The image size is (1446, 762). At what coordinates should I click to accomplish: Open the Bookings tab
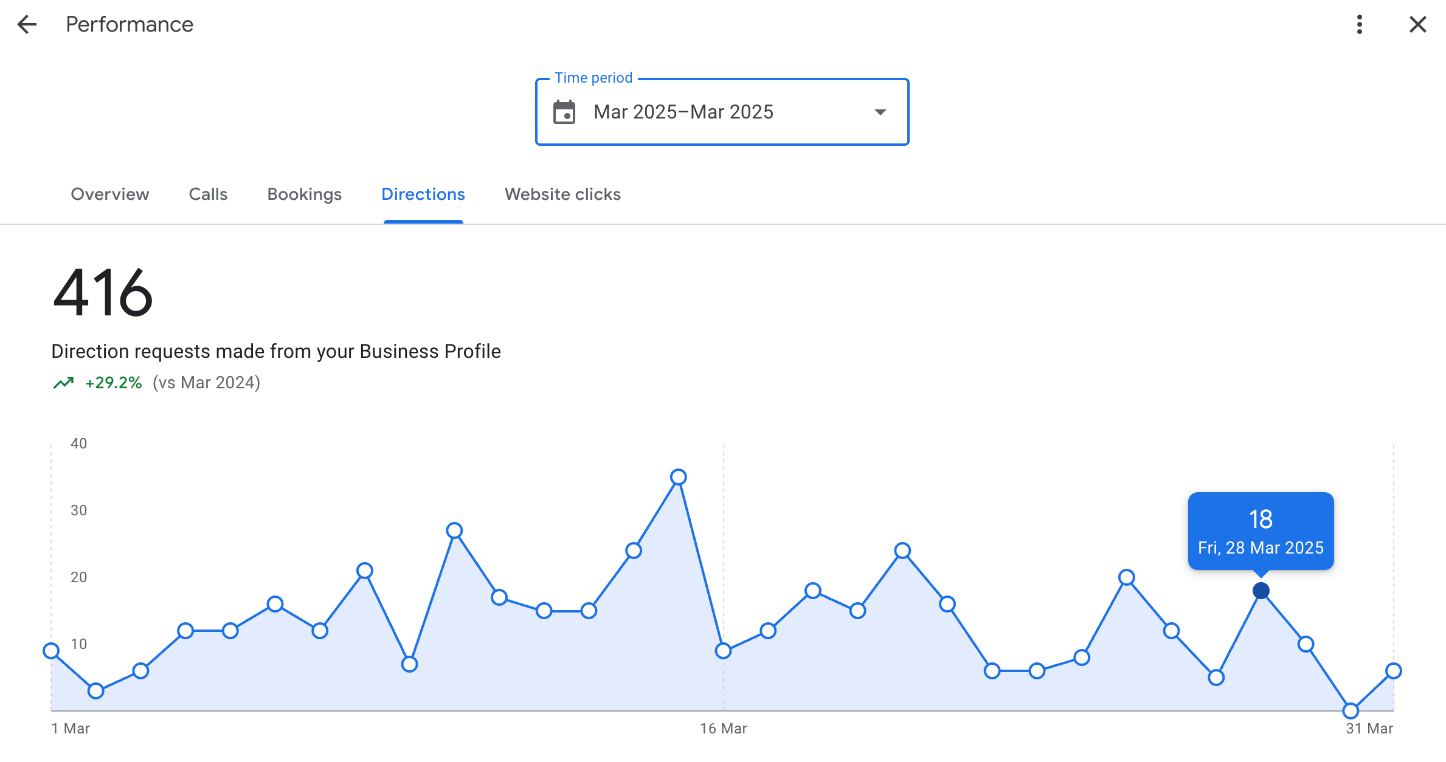304,194
